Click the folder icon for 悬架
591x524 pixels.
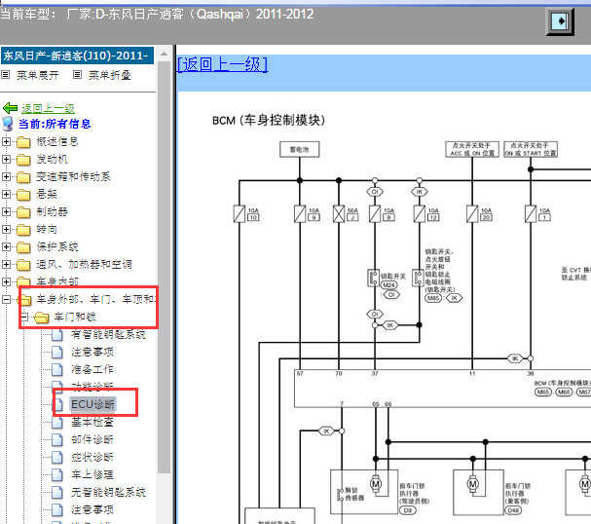pos(23,195)
